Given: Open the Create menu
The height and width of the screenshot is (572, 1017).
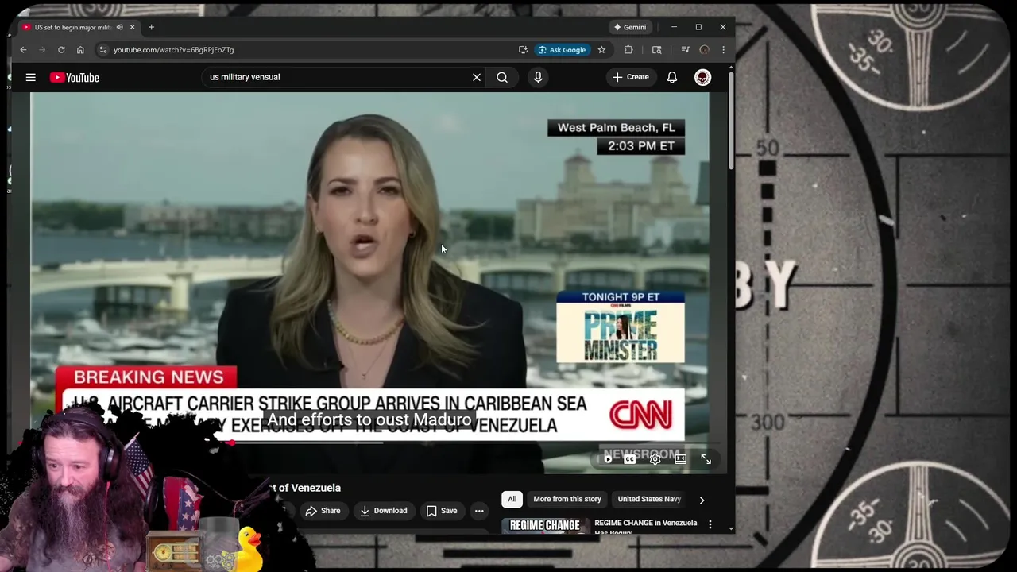Looking at the screenshot, I should pos(631,77).
